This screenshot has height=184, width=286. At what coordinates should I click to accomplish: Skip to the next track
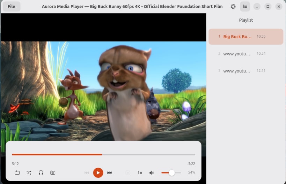(x=109, y=172)
